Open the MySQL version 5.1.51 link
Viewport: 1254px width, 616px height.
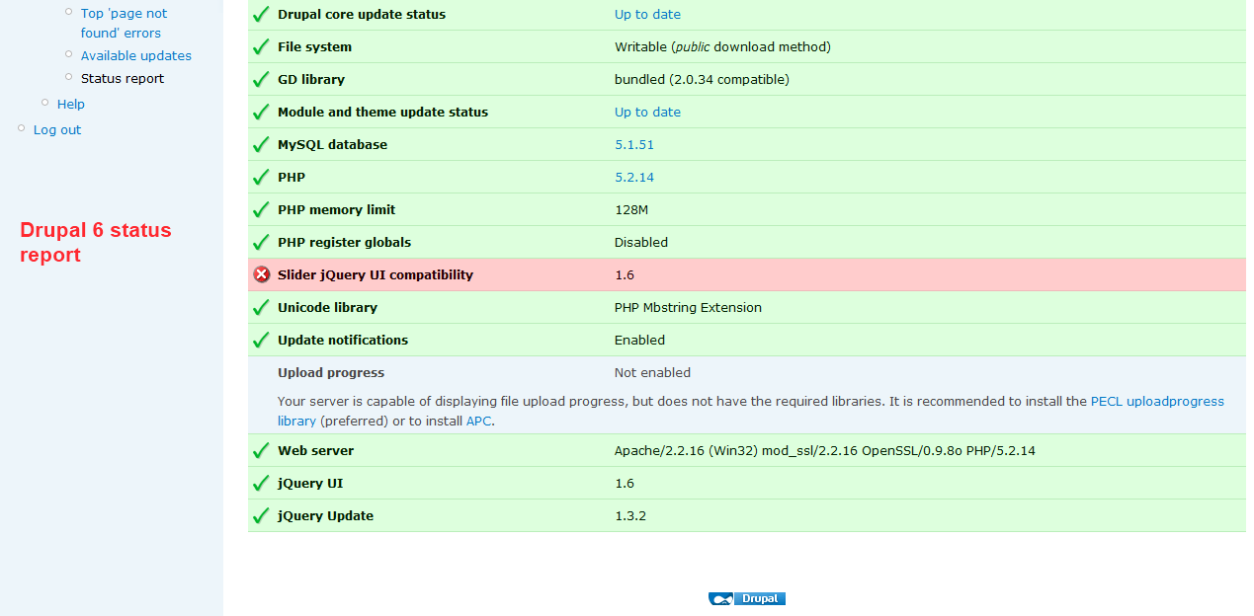click(634, 145)
